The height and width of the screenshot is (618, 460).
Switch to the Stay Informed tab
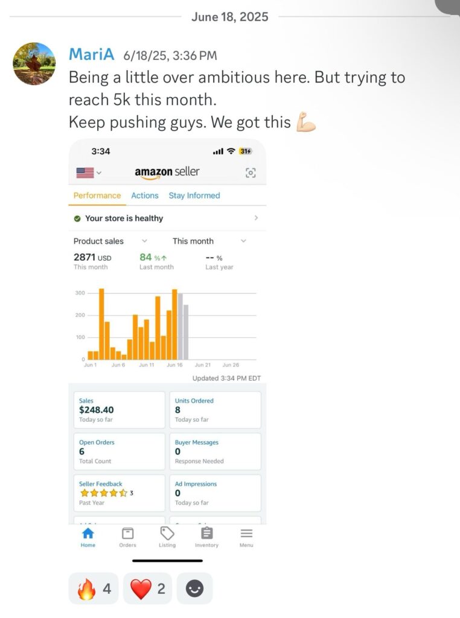pyautogui.click(x=194, y=196)
